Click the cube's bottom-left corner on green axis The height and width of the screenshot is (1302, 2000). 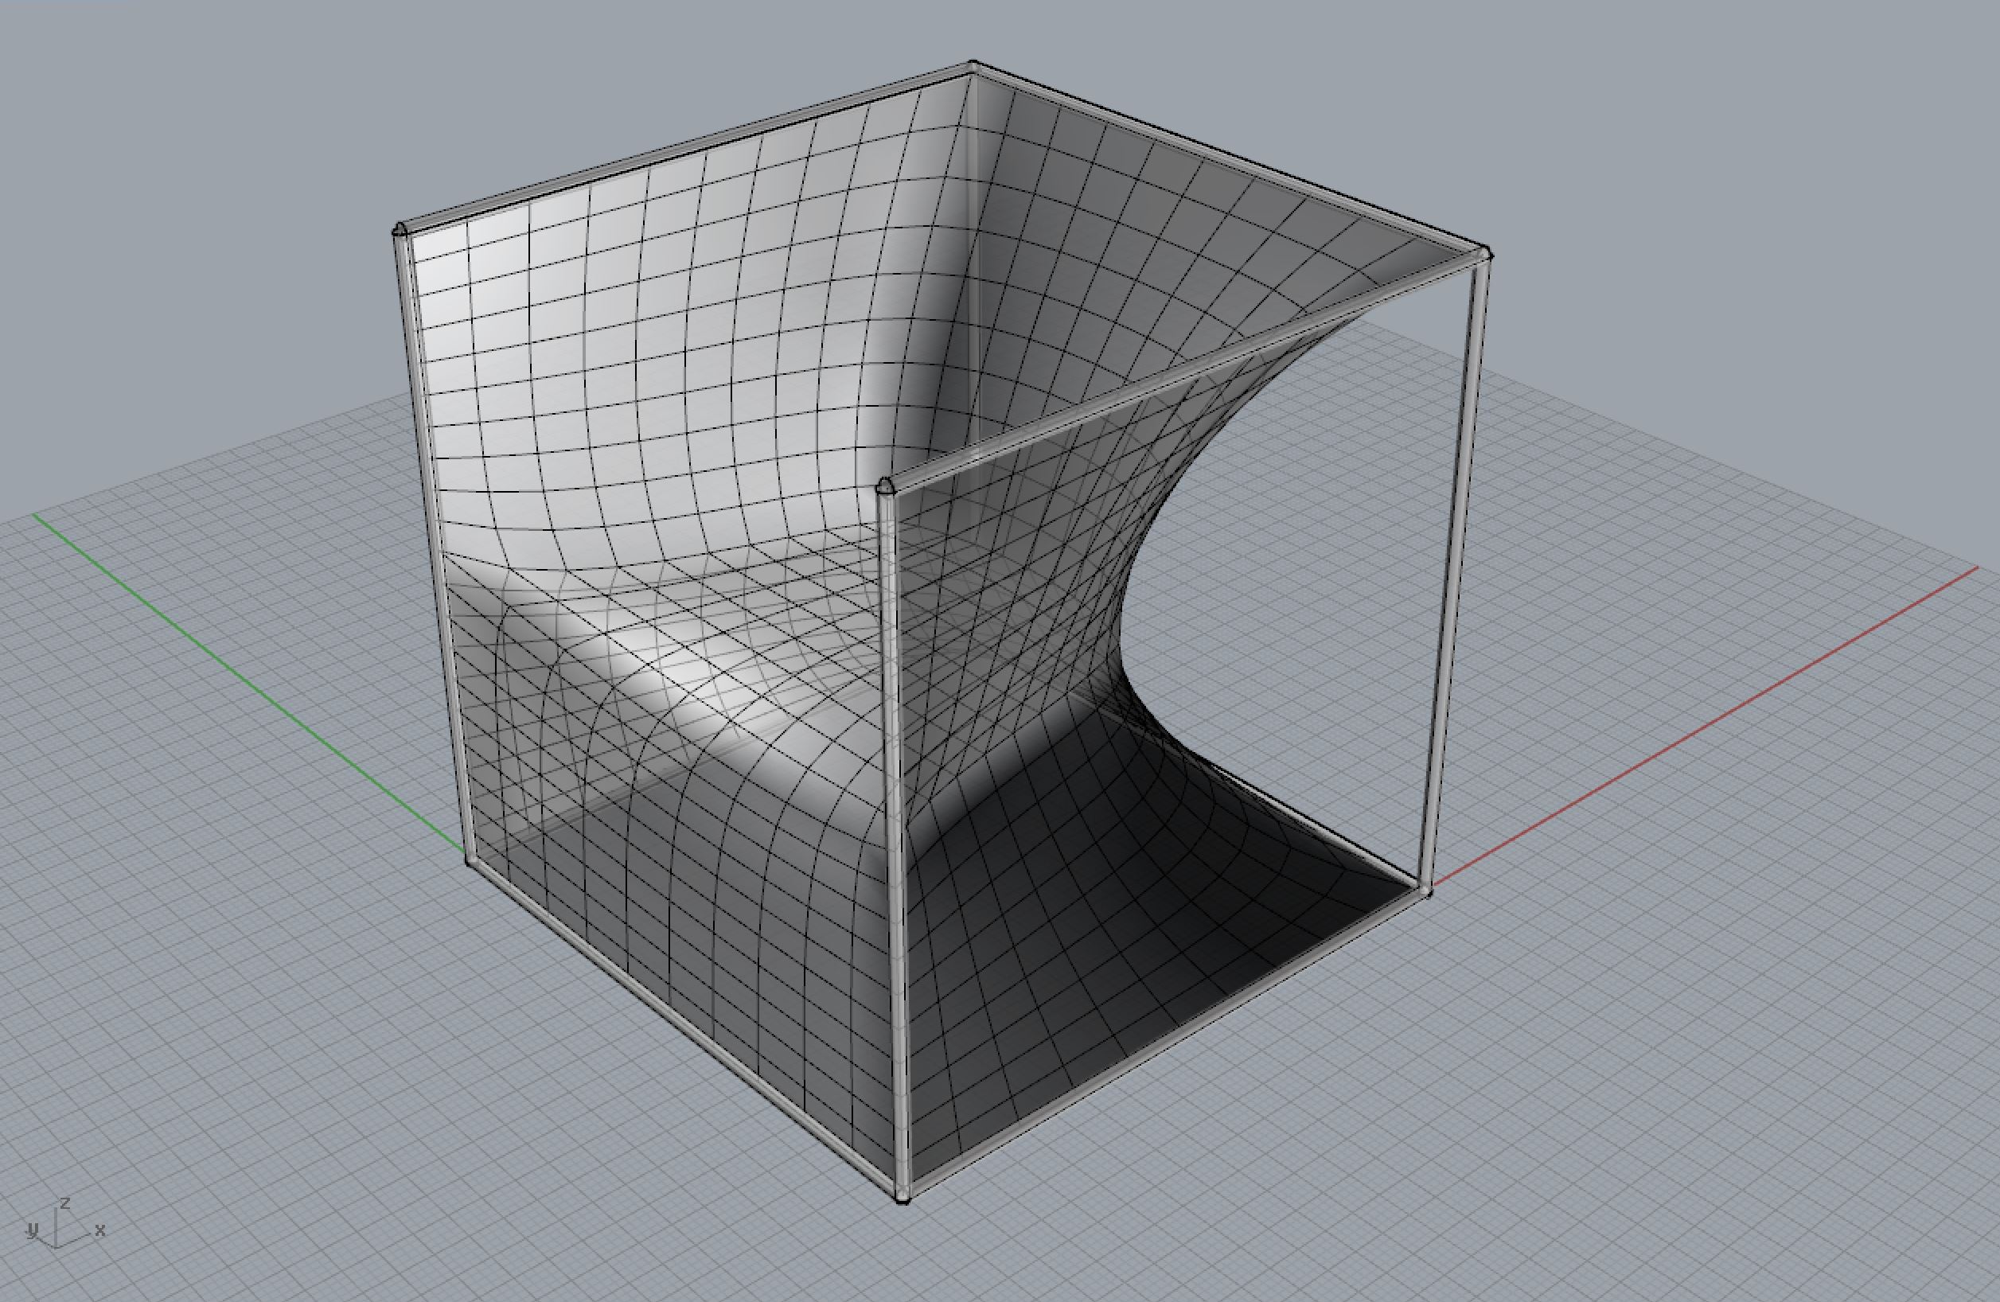(x=470, y=860)
